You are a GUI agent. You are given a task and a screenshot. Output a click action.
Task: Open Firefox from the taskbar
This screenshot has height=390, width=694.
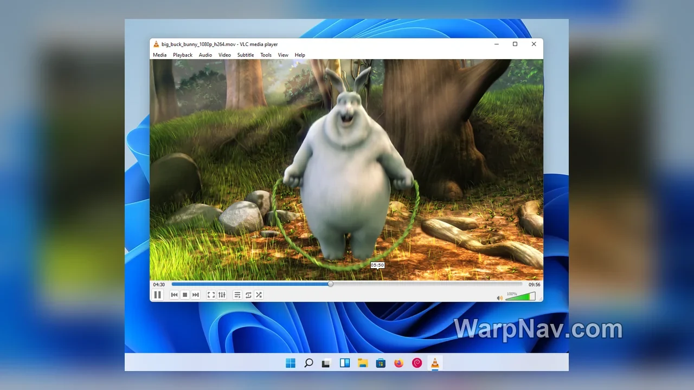[399, 363]
